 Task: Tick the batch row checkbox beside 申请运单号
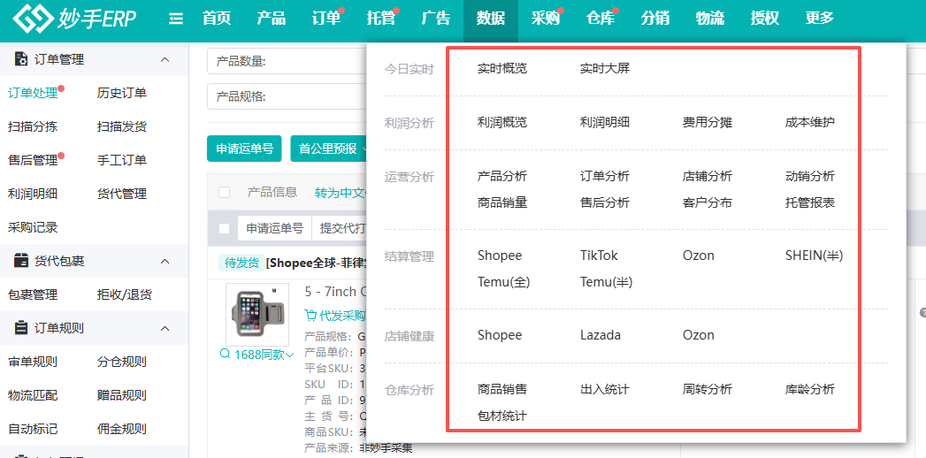click(225, 228)
